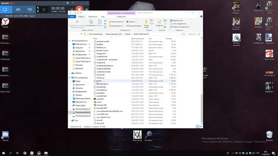Viewport: 278px width, 156px height.
Task: Open the Файл tab in Explorer
Action: [72, 16]
